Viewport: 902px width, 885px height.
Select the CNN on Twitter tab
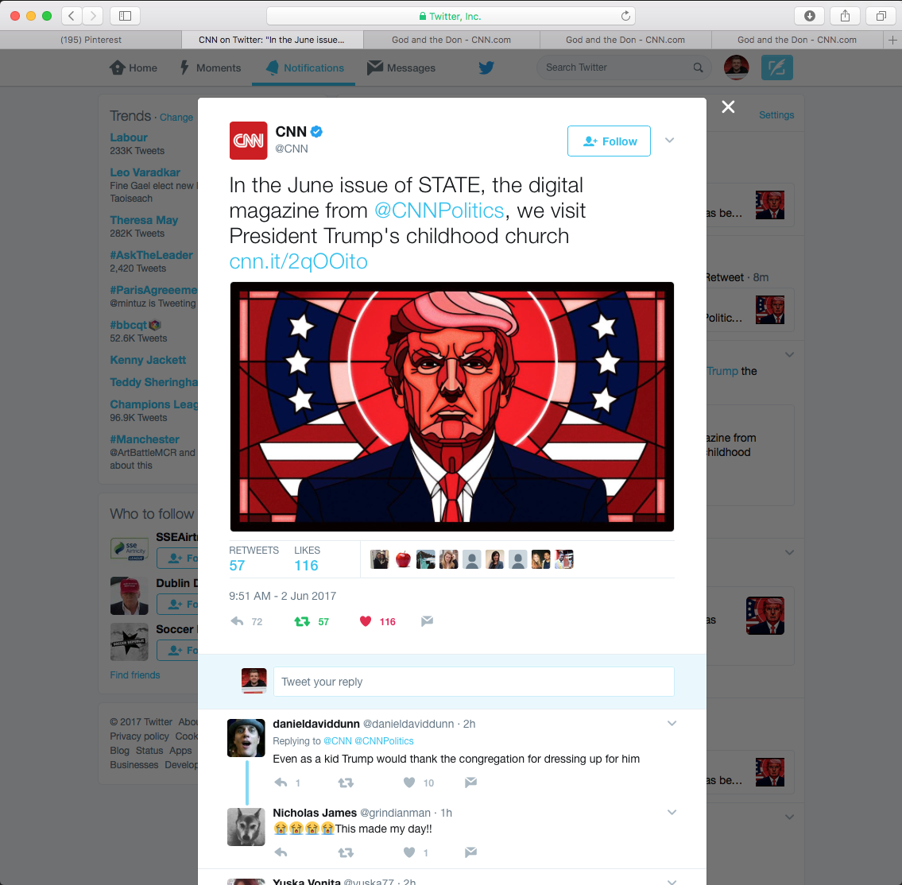pos(272,40)
